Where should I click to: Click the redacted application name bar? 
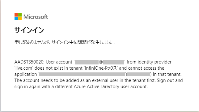(x=82, y=74)
